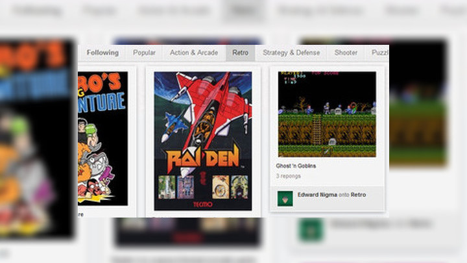The width and height of the screenshot is (467, 263).
Task: Open the Raiden arcade poster pin
Action: pyautogui.click(x=202, y=140)
